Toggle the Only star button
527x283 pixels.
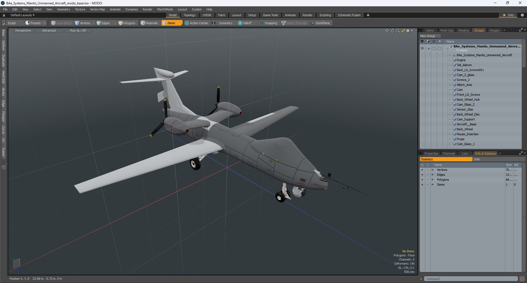pos(508,15)
